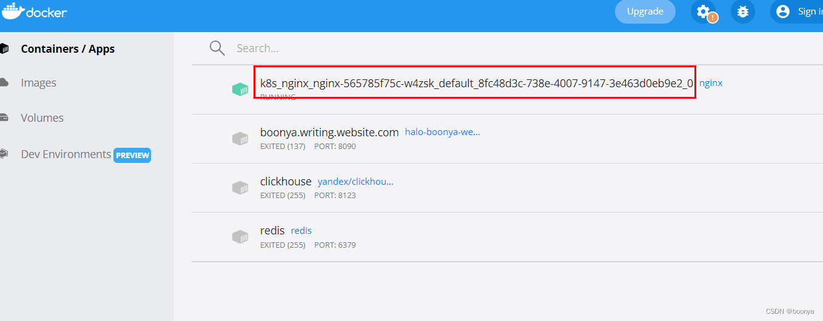Click the user account avatar icon
Screen dimensions: 823x321
click(x=783, y=11)
